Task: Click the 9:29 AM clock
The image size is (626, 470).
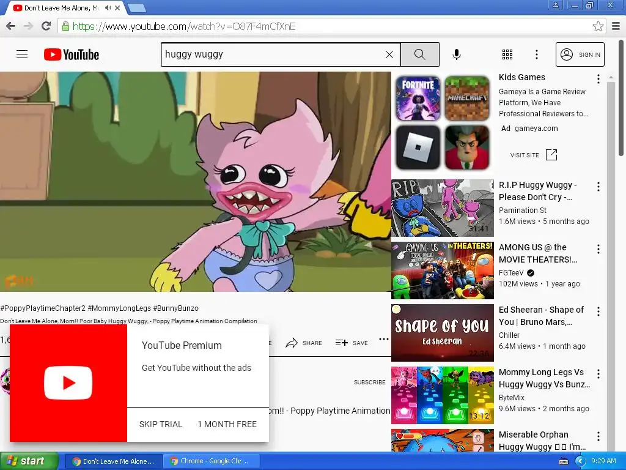Action: click(603, 461)
